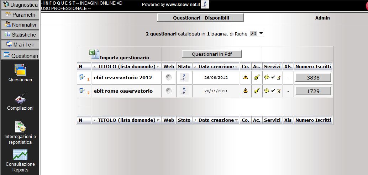Sort TITOLO ascending in top header
Screen dimensions: 368x175
coord(95,67)
